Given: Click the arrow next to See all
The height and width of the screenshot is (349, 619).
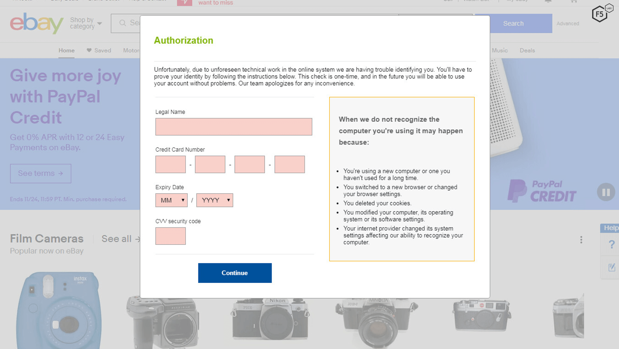Looking at the screenshot, I should point(138,239).
